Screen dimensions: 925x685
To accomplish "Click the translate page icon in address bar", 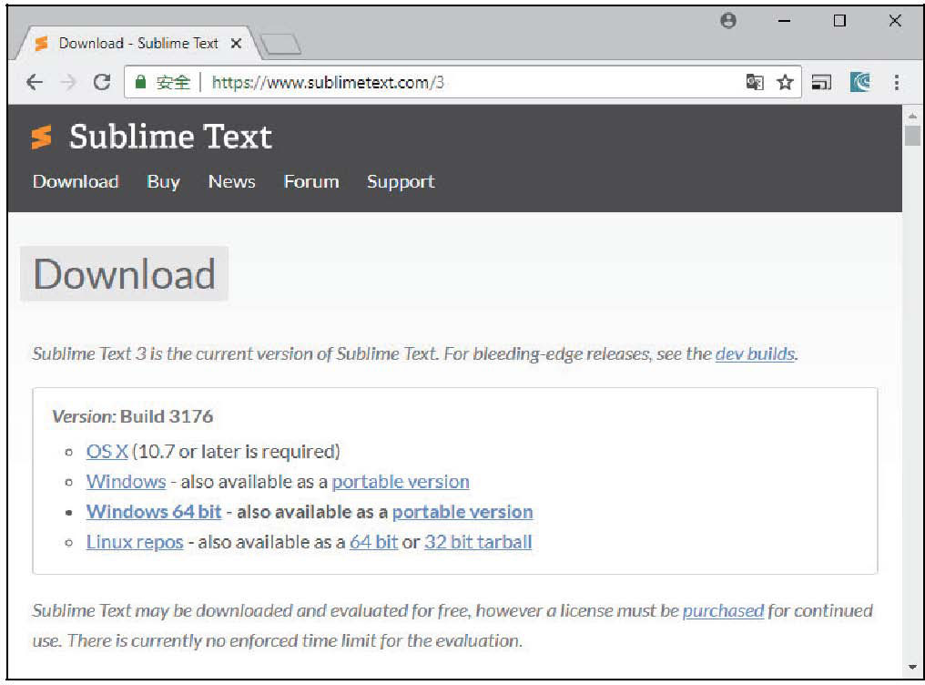I will coord(755,82).
